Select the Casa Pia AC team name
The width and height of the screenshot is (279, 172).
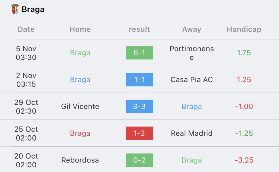[192, 79]
